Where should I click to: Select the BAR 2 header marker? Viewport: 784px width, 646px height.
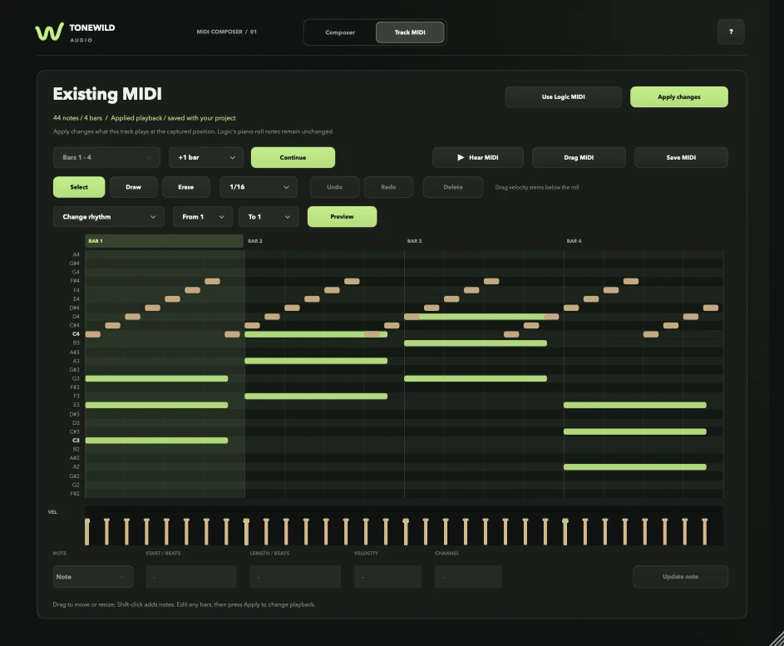pyautogui.click(x=255, y=241)
